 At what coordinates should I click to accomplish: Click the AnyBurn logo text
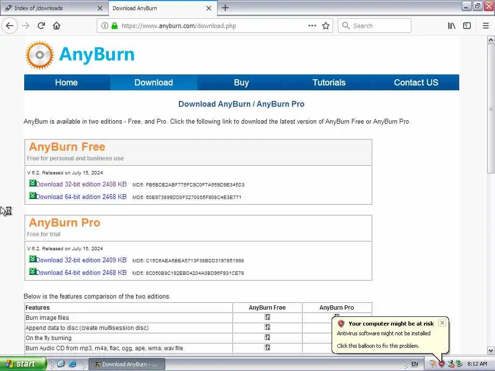pos(97,54)
